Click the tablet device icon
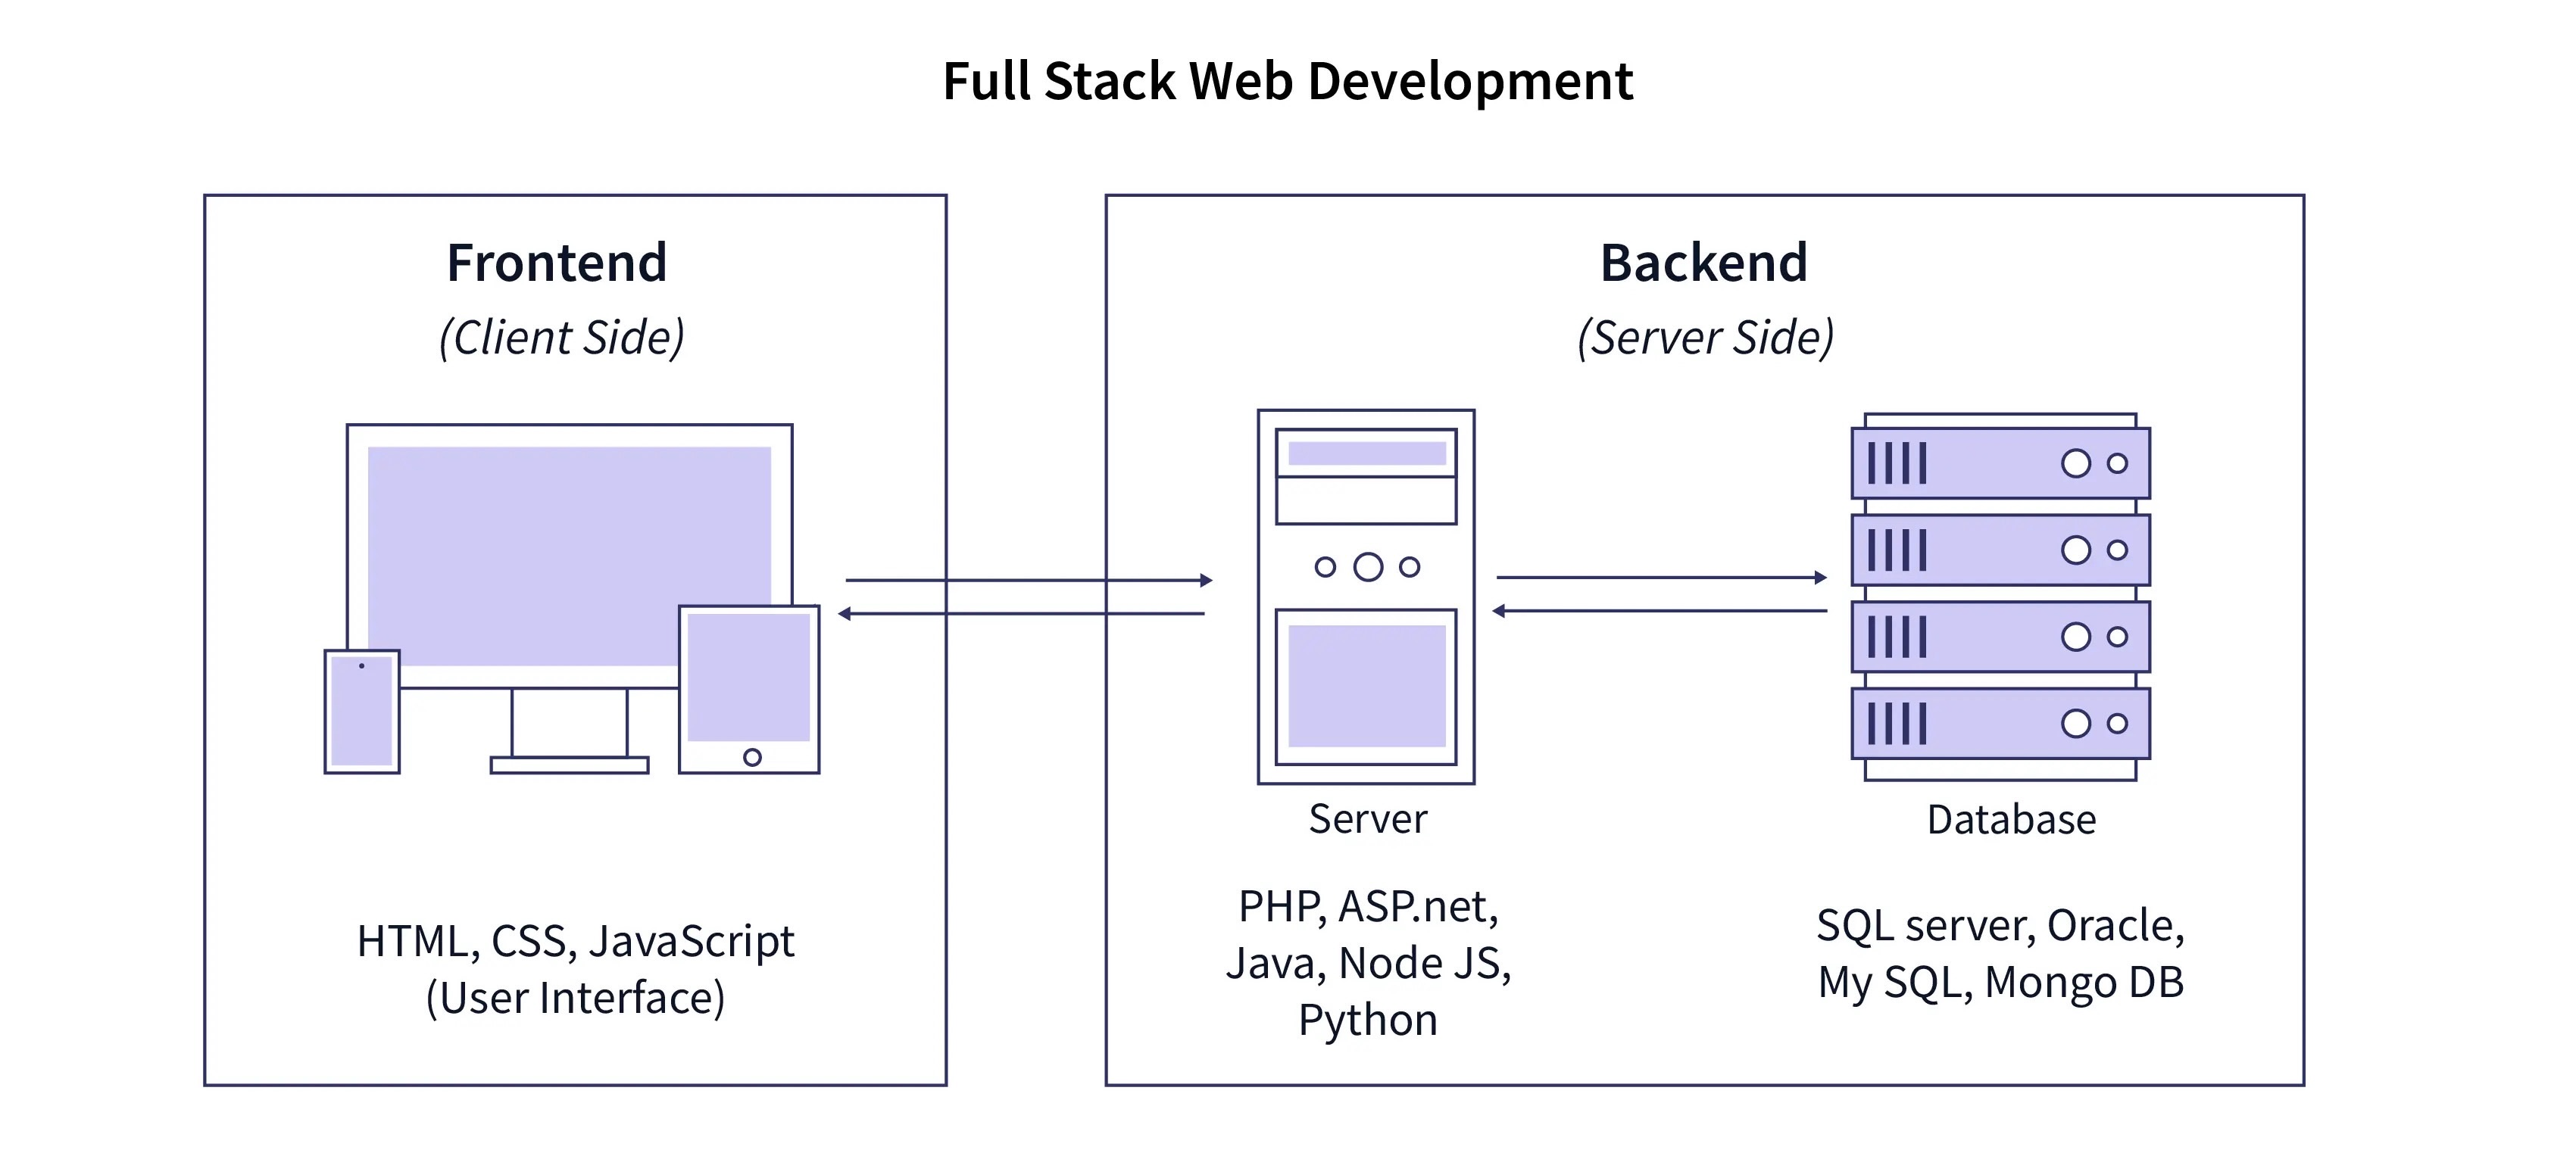 pyautogui.click(x=749, y=690)
